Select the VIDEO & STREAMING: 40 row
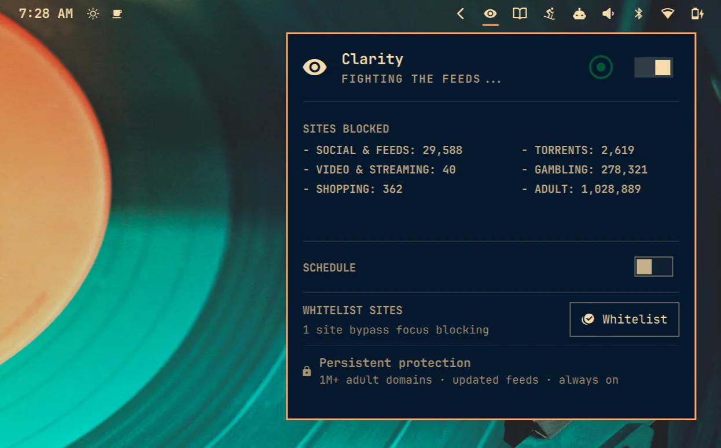 click(379, 170)
